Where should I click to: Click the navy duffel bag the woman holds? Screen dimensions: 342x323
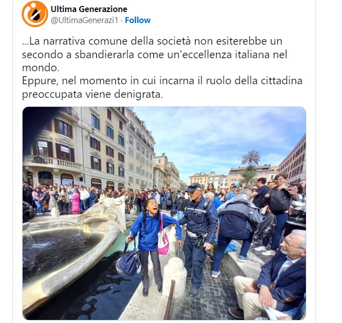pyautogui.click(x=128, y=262)
